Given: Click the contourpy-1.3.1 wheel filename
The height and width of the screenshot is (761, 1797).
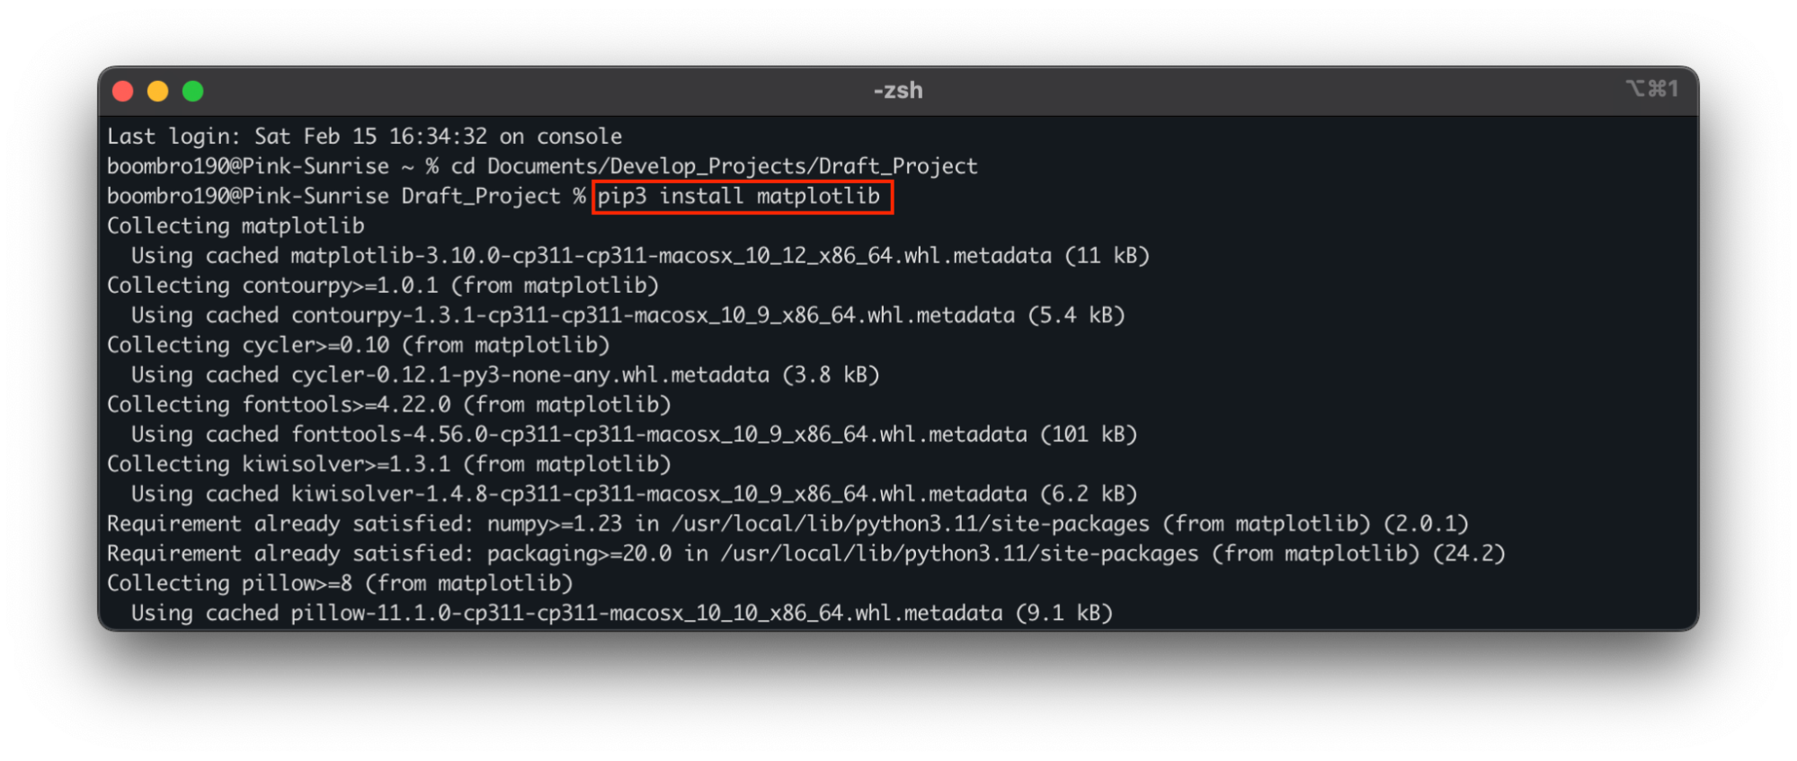Looking at the screenshot, I should click(x=652, y=315).
